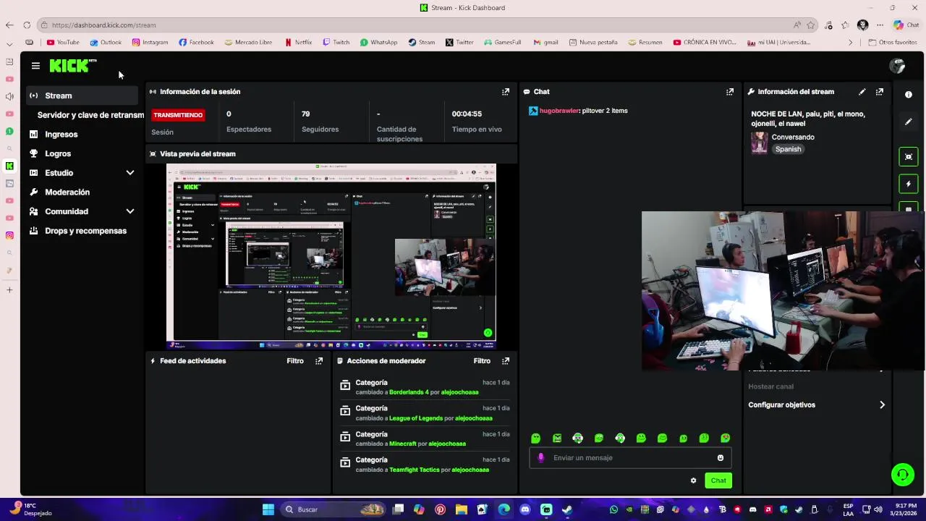Click the taskbar Buscar search box
This screenshot has height=521, width=926.
pyautogui.click(x=333, y=509)
